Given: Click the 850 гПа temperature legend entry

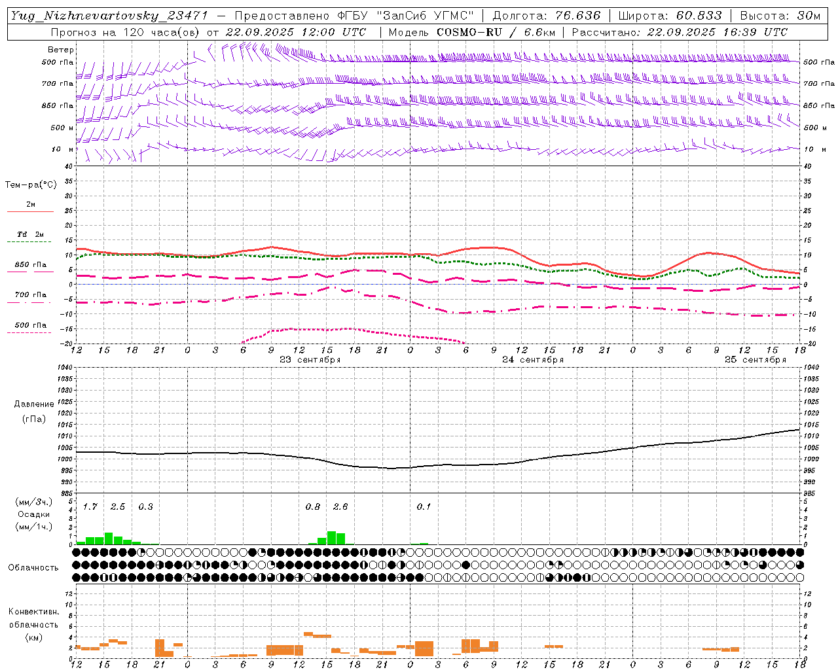Looking at the screenshot, I should [31, 265].
